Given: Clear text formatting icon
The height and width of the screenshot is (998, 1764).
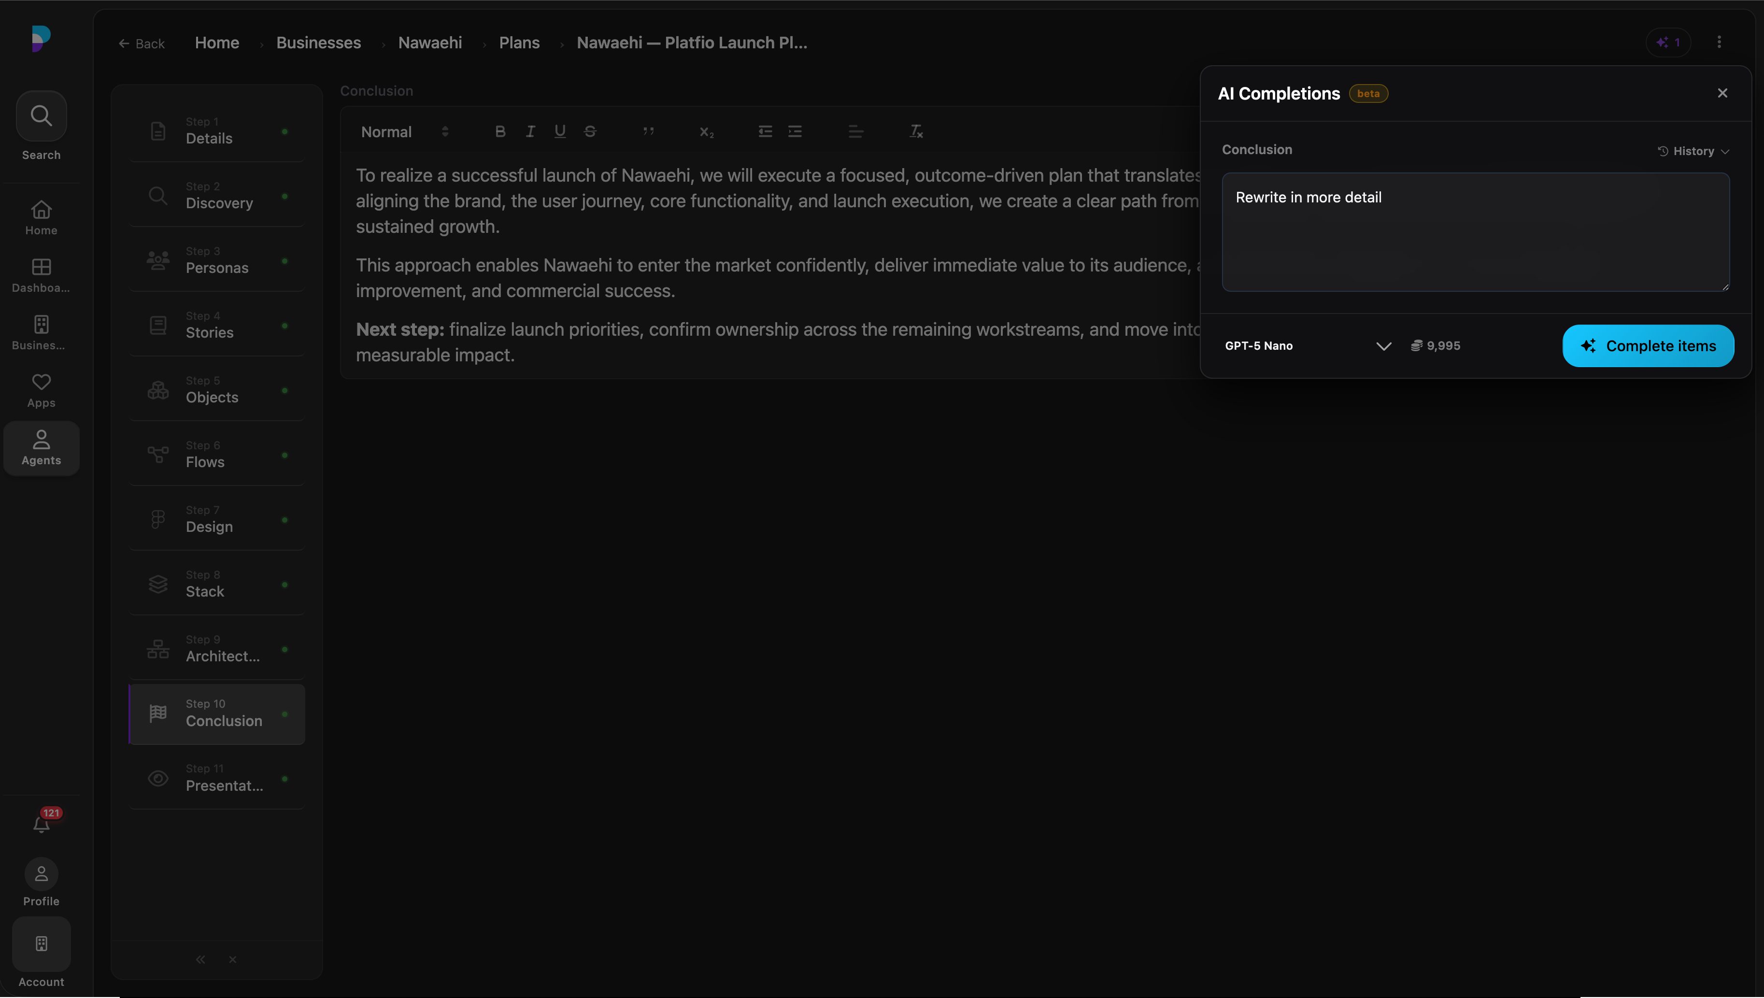Looking at the screenshot, I should [x=916, y=131].
